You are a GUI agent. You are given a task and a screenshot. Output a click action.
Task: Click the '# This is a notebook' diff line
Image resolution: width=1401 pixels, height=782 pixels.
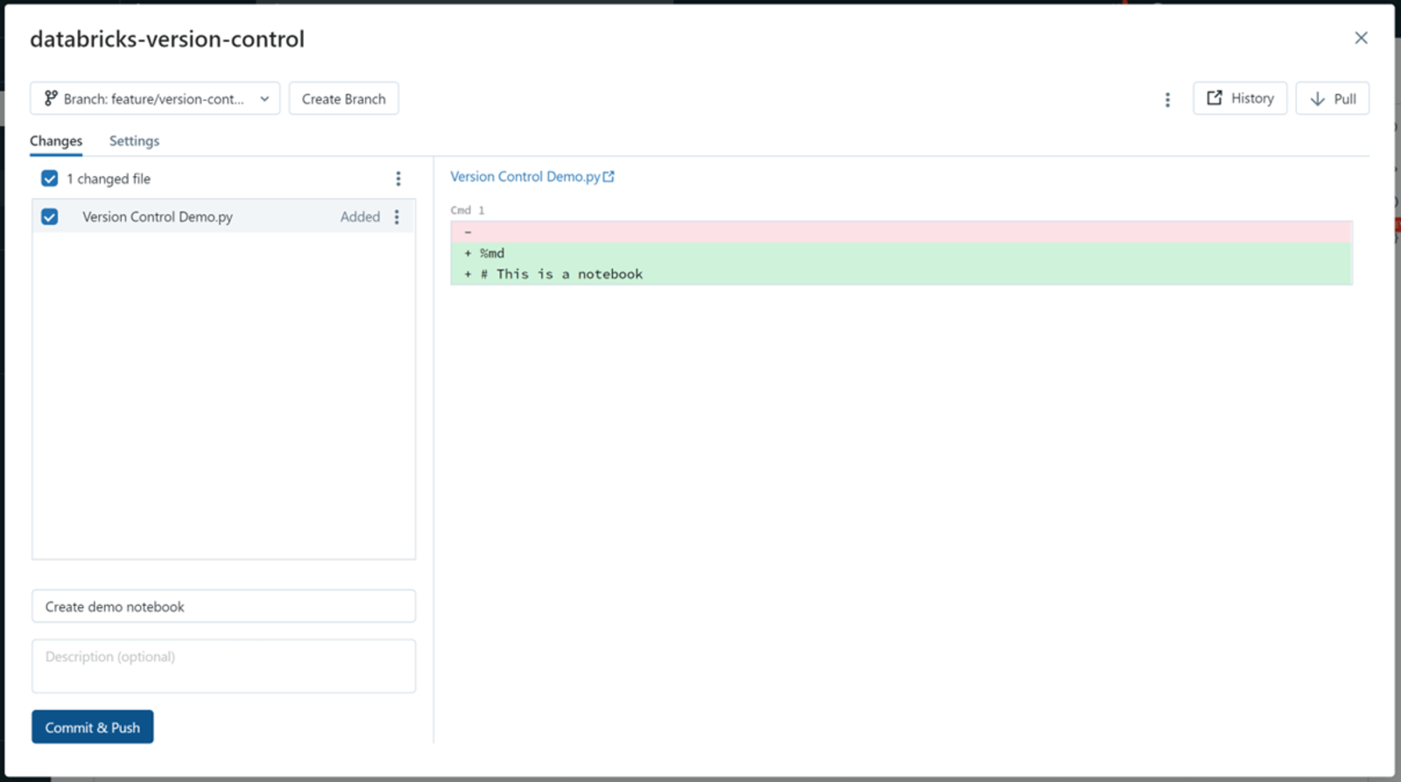(x=902, y=274)
